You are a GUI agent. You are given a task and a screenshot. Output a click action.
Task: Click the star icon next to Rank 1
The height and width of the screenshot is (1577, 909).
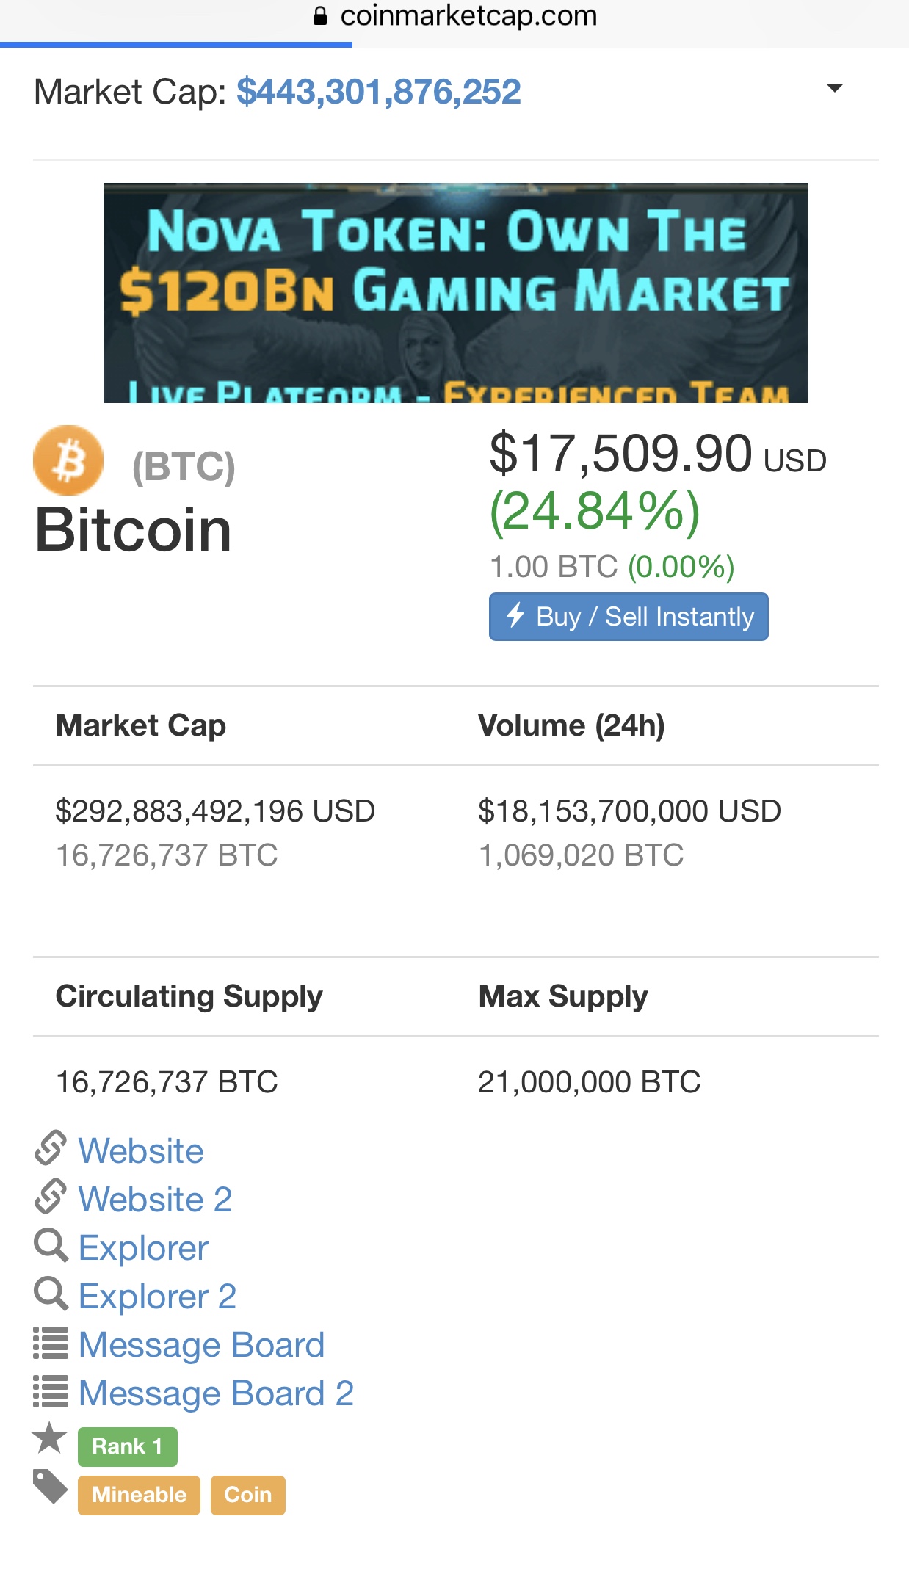[50, 1438]
